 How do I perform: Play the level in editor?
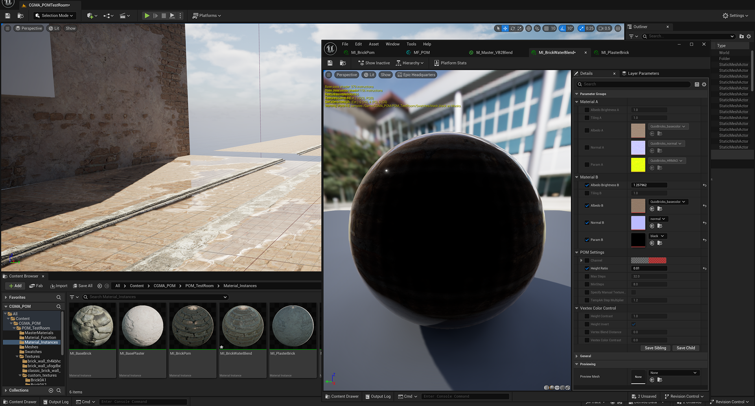pyautogui.click(x=147, y=16)
